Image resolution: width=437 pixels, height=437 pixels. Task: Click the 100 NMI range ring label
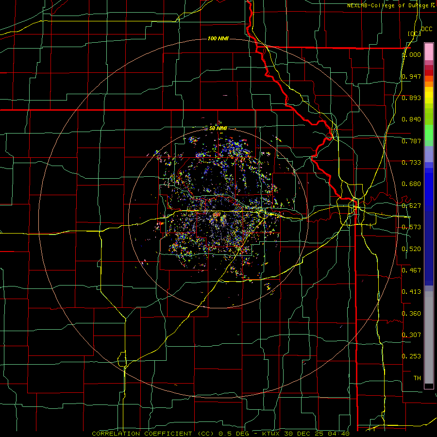pos(218,38)
